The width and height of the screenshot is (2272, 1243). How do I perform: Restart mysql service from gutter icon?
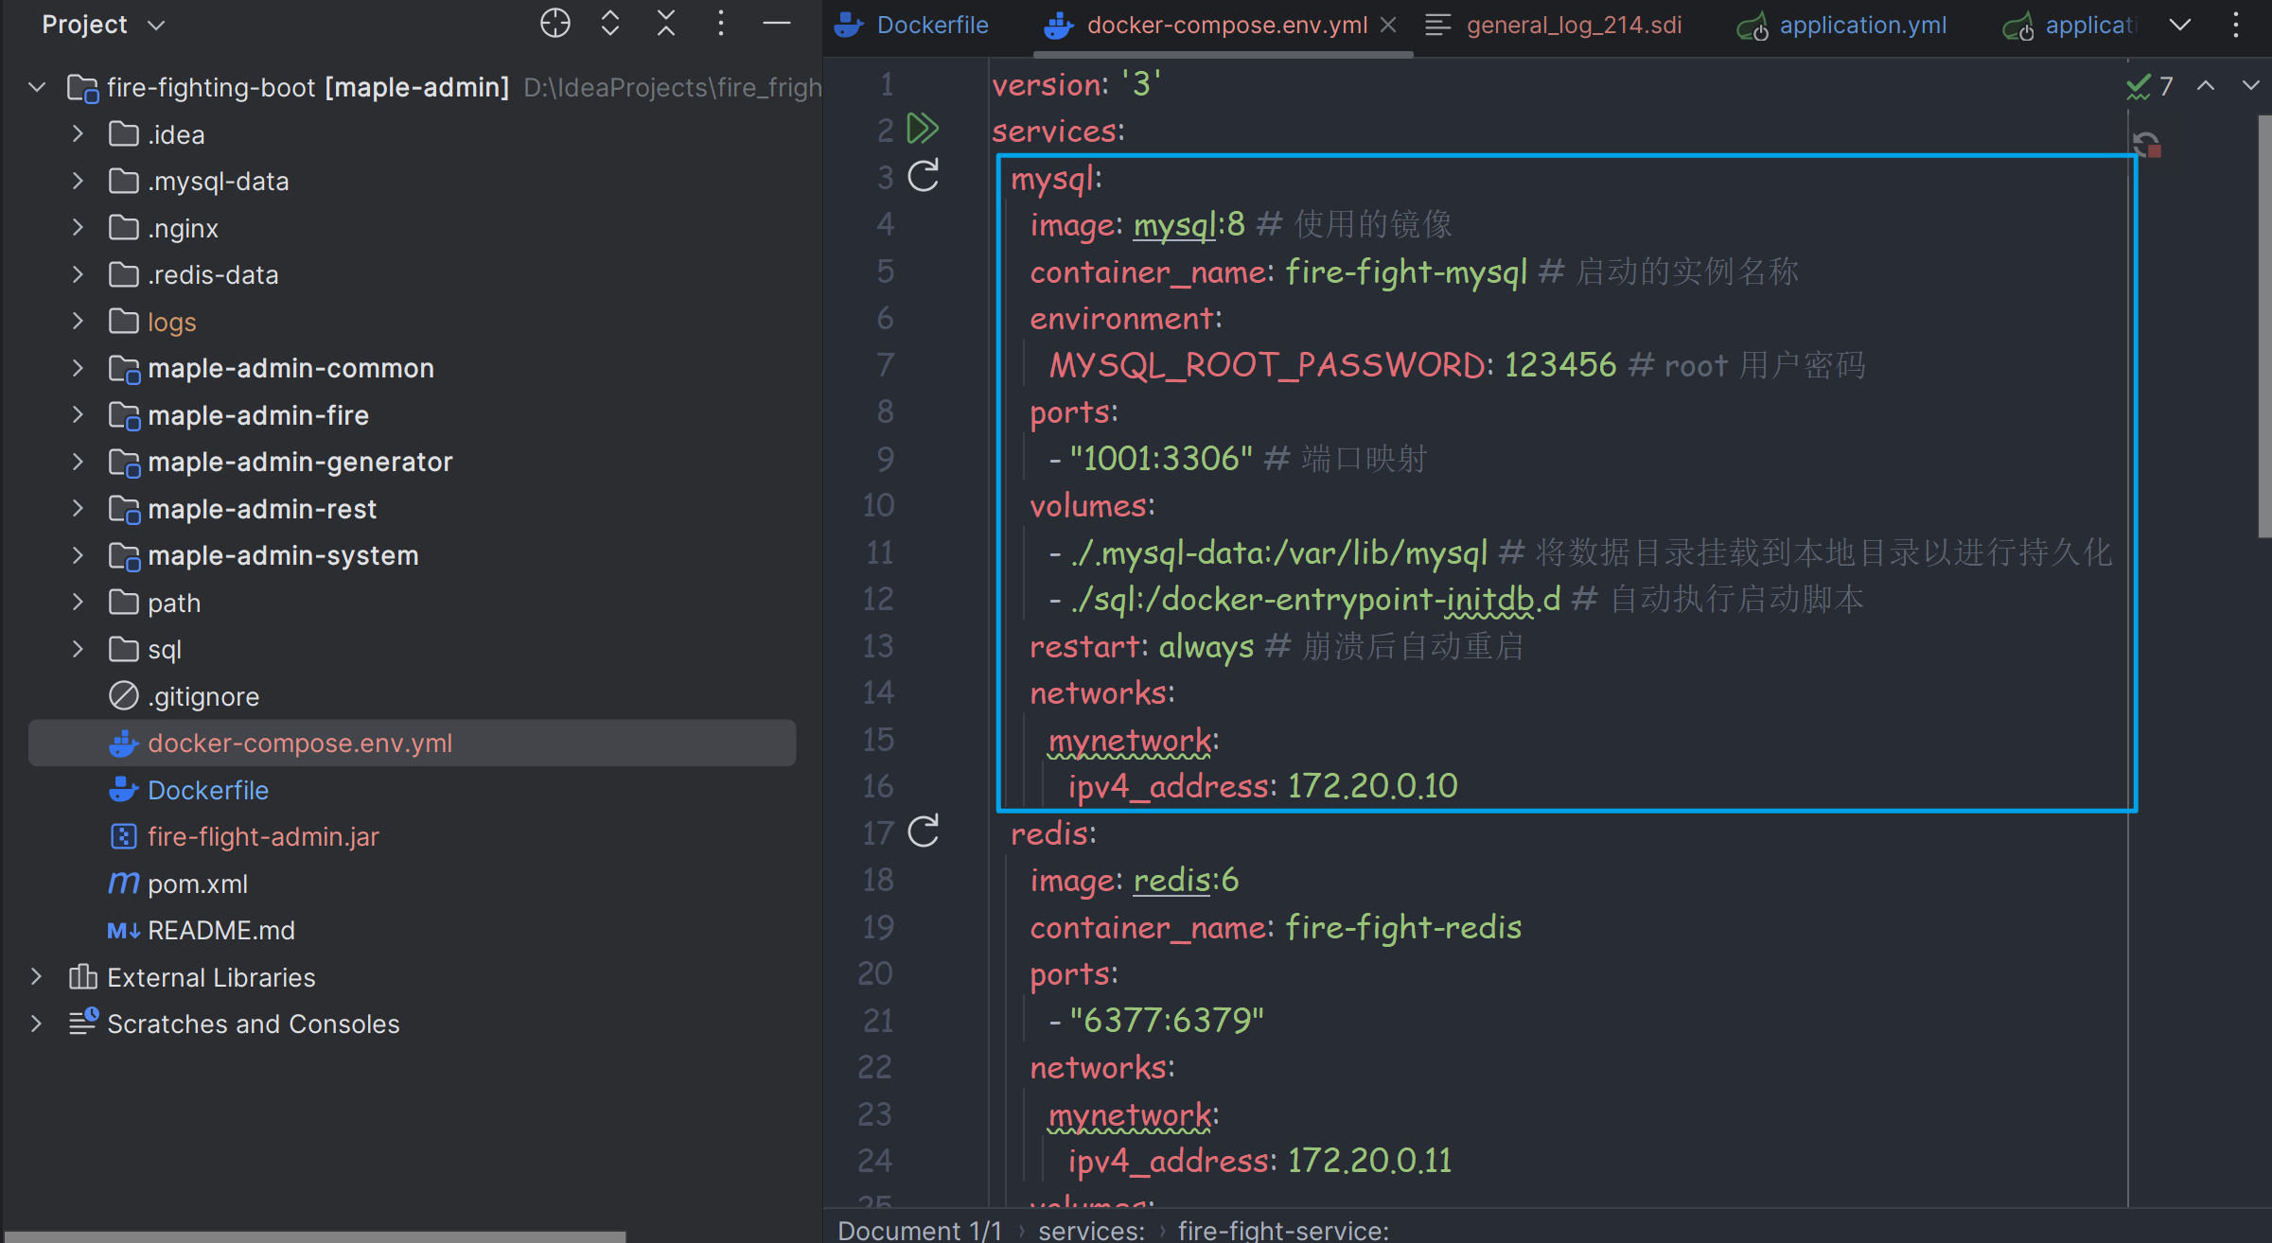pyautogui.click(x=923, y=176)
